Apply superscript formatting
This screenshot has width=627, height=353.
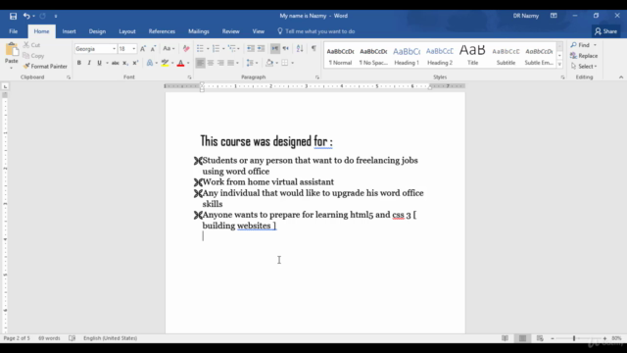tap(135, 63)
